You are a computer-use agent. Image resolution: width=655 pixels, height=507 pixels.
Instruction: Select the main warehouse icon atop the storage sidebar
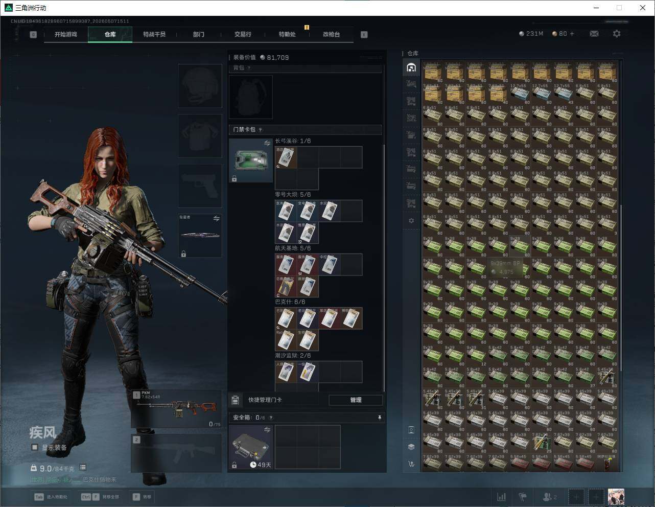411,67
